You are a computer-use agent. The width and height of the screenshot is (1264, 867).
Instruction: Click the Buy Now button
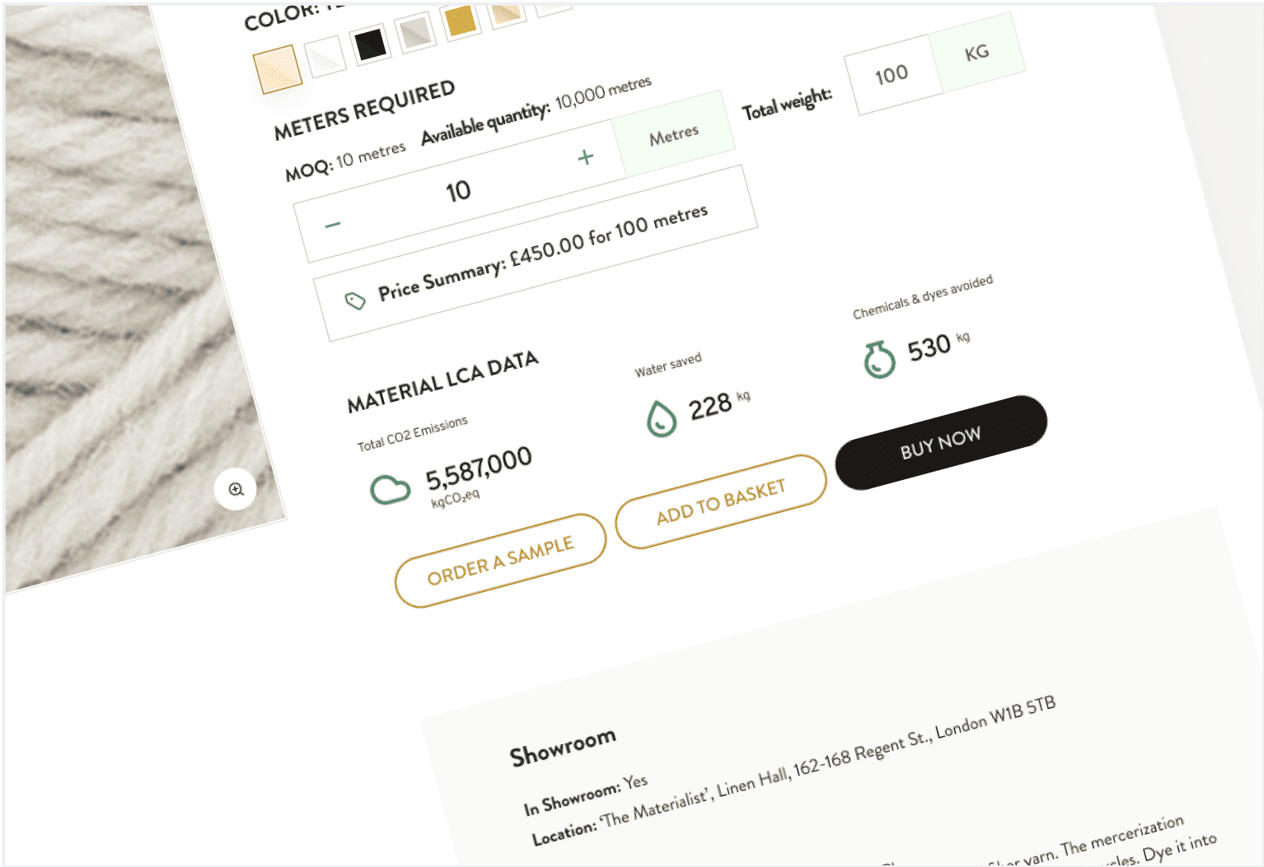click(x=941, y=442)
